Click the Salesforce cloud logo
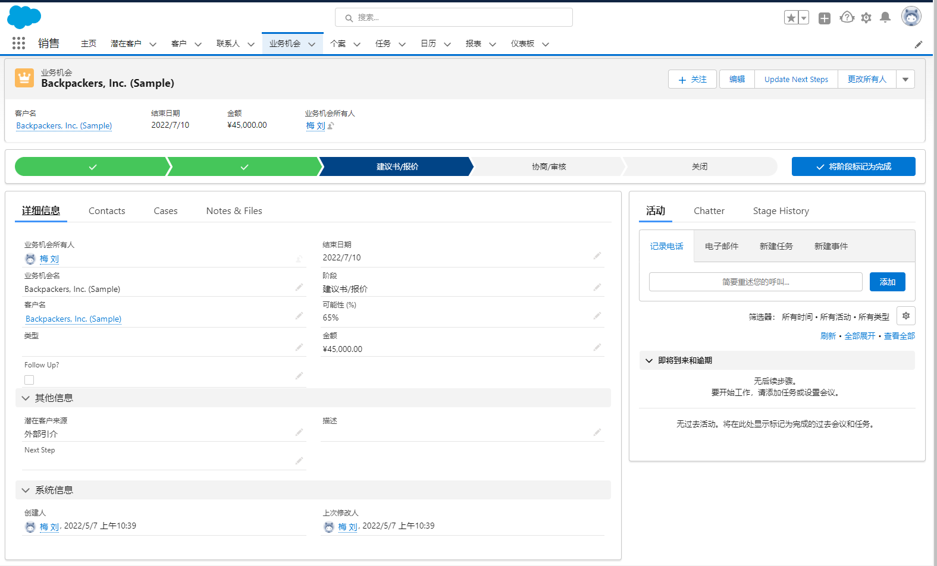 click(x=24, y=17)
